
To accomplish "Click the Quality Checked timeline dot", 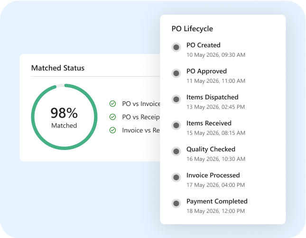I will coord(176,151).
